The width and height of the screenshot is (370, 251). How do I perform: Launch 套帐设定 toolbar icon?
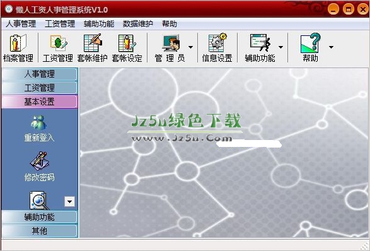click(127, 48)
